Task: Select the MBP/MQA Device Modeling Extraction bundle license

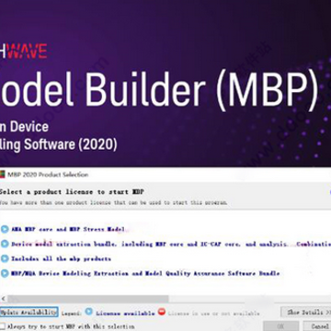Action: tap(145, 273)
